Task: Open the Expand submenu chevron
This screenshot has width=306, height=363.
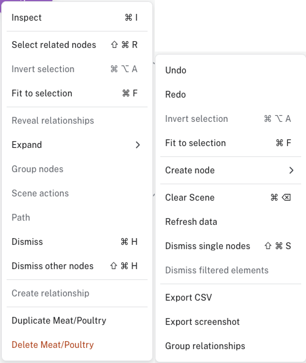Action: tap(138, 145)
